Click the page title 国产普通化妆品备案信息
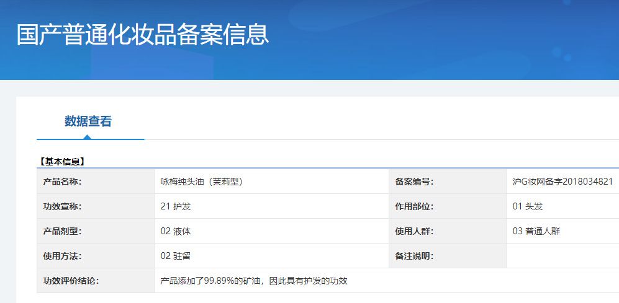 pyautogui.click(x=143, y=34)
